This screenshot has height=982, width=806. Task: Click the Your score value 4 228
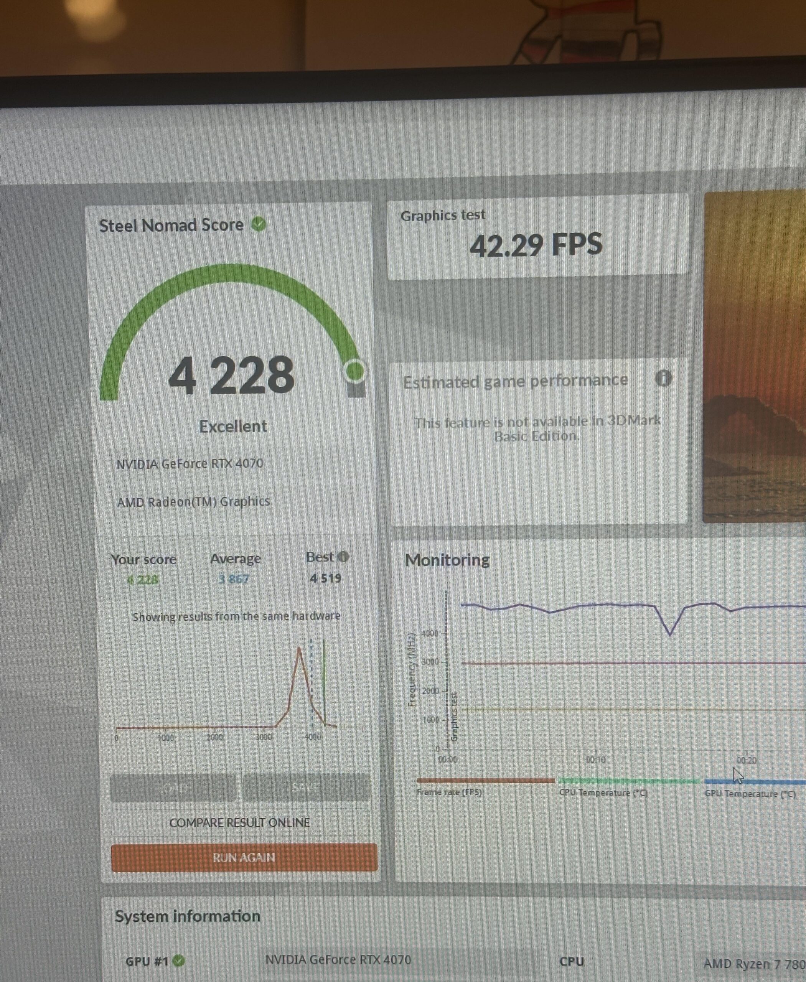pos(143,580)
